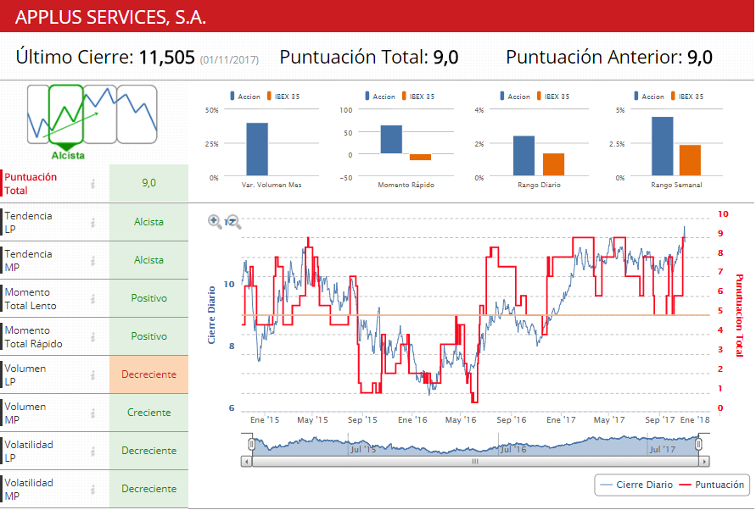Click the blue Accion bar in Rango Diario
The width and height of the screenshot is (756, 510).
(x=524, y=156)
